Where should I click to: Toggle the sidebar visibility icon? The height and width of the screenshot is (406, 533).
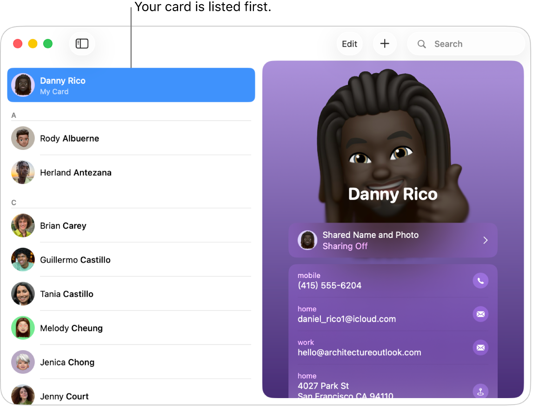(x=82, y=43)
